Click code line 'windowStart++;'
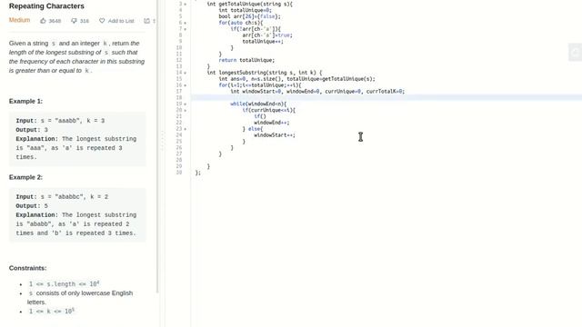 (275, 135)
